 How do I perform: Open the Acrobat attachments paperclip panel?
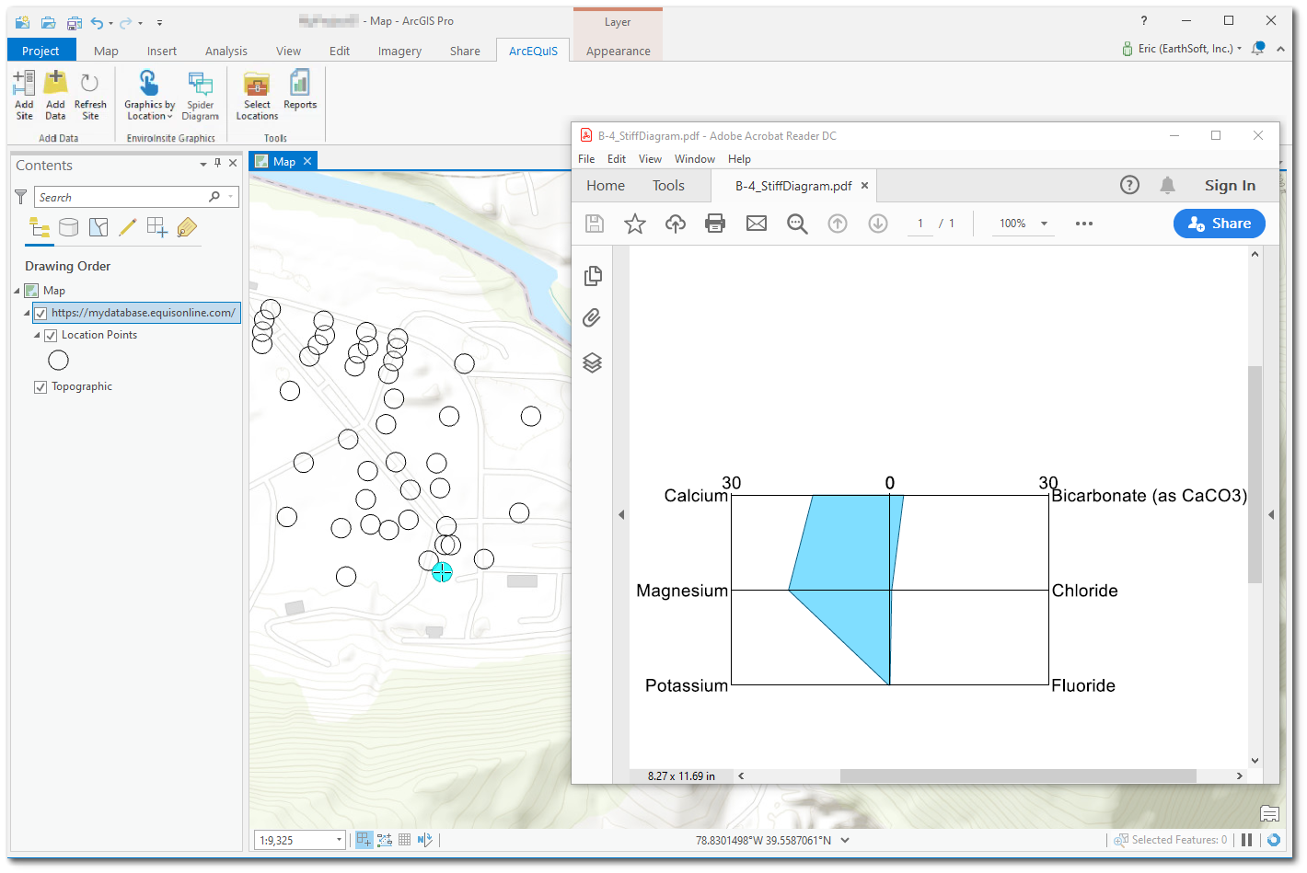click(x=592, y=318)
